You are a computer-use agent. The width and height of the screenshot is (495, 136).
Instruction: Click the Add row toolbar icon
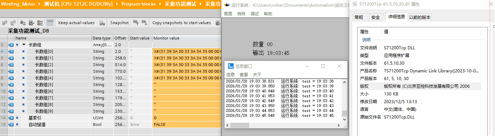pos(13,23)
